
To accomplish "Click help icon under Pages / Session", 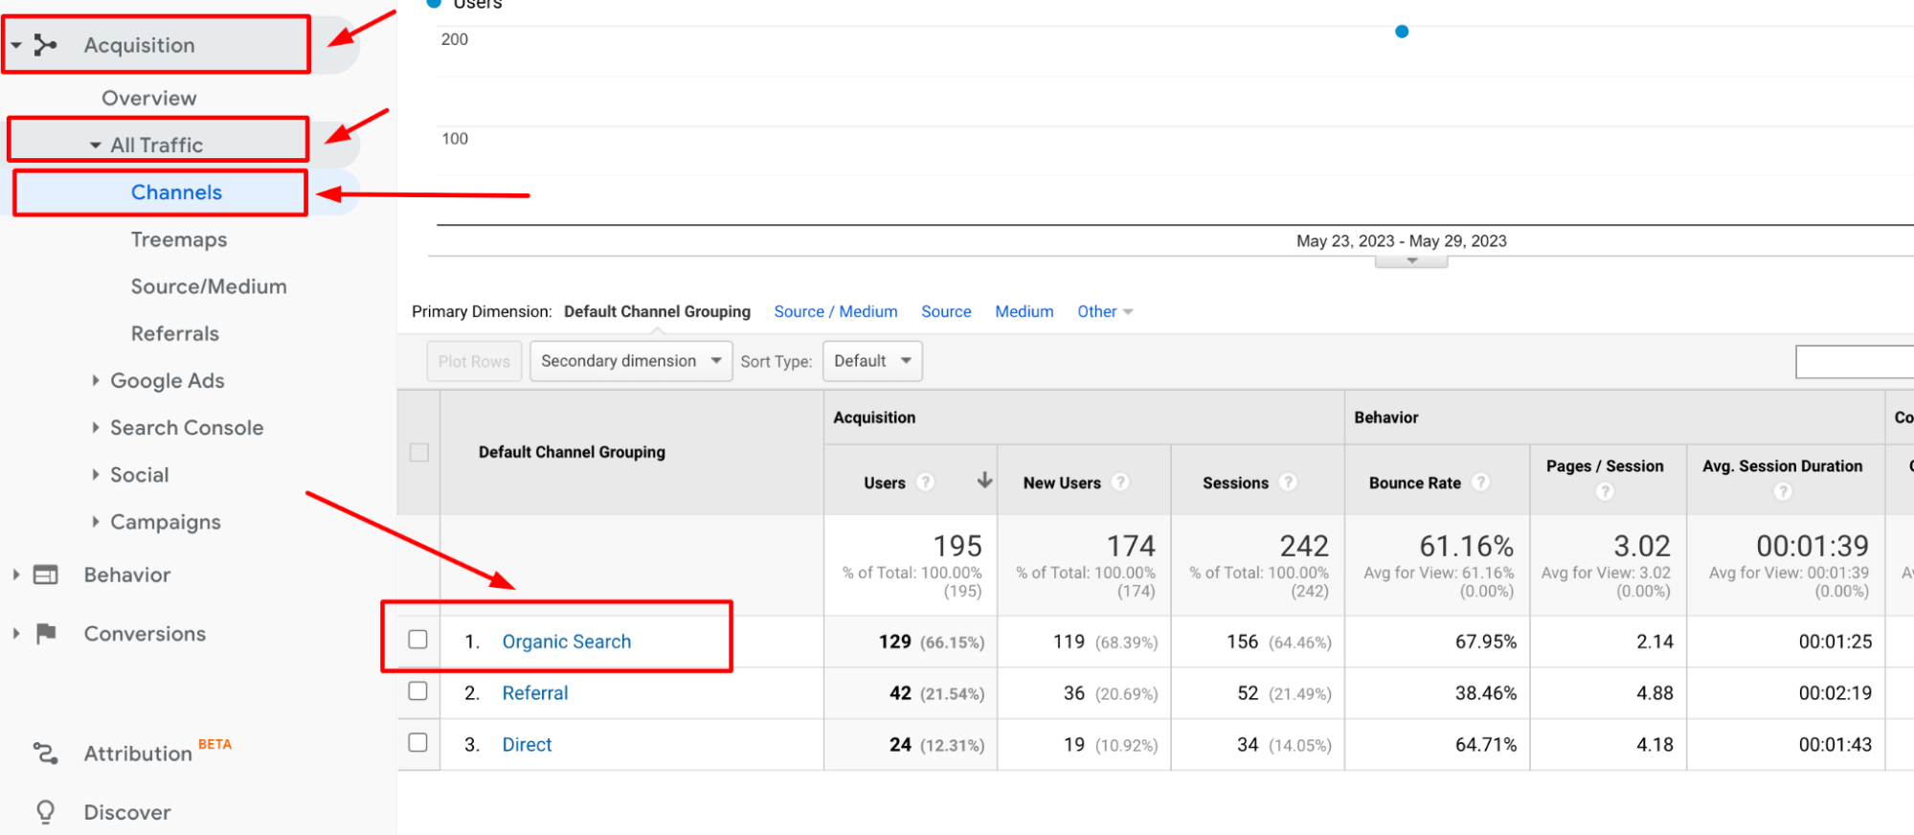I will click(x=1605, y=491).
